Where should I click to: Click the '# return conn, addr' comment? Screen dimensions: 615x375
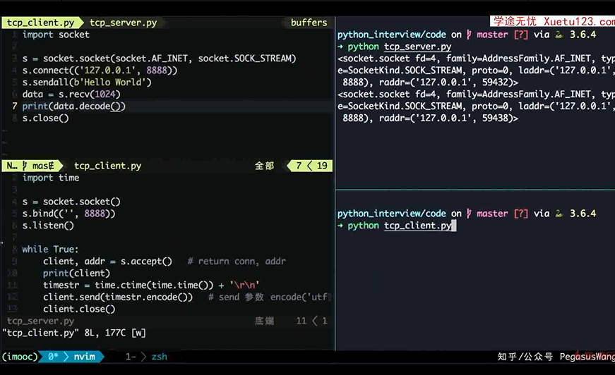[237, 261]
